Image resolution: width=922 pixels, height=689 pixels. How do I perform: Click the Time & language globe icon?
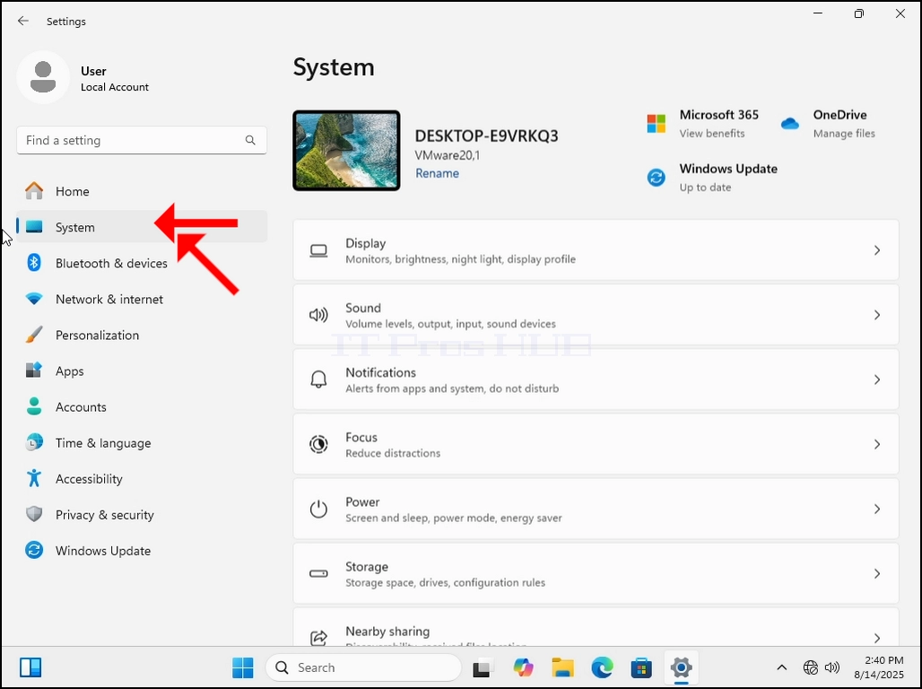34,442
